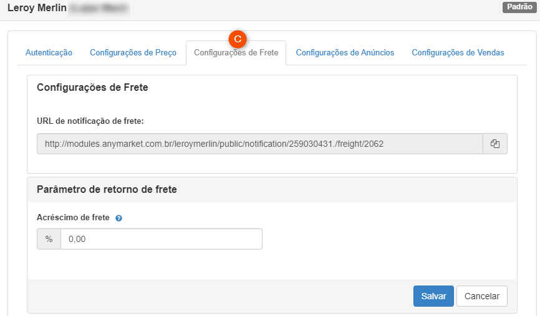Click the Salvar button
The image size is (540, 316).
pos(433,296)
